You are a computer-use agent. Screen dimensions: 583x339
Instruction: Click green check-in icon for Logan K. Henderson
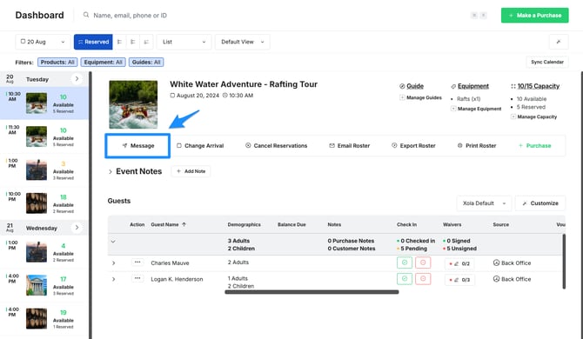(405, 279)
